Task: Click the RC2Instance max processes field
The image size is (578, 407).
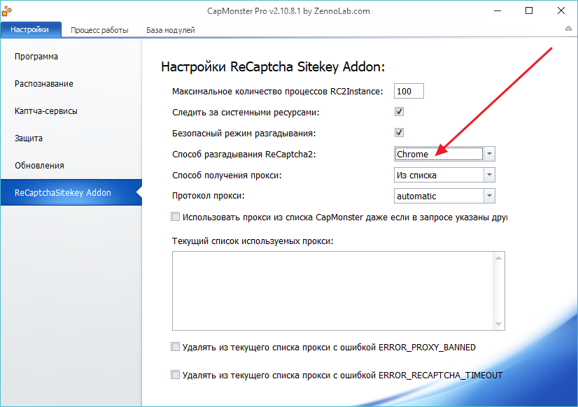Action: 409,91
